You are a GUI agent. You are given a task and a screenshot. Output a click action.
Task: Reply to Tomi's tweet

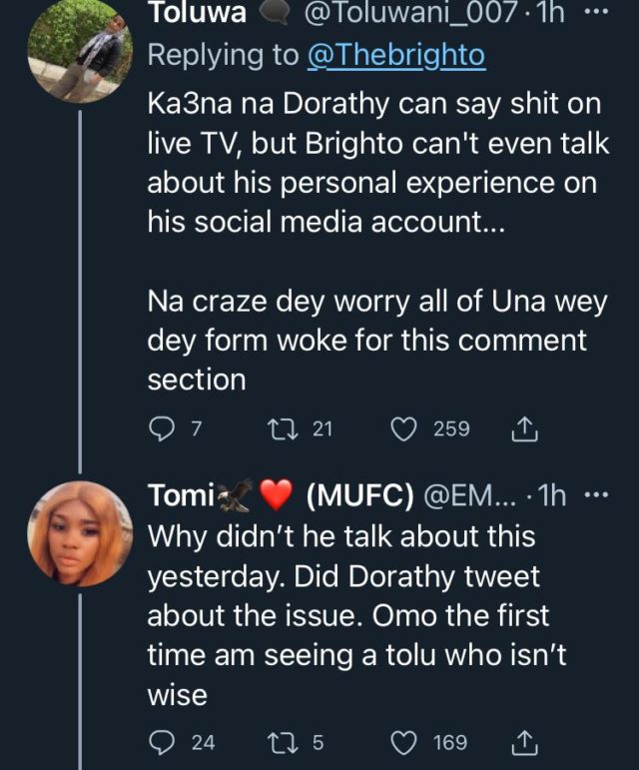point(162,743)
